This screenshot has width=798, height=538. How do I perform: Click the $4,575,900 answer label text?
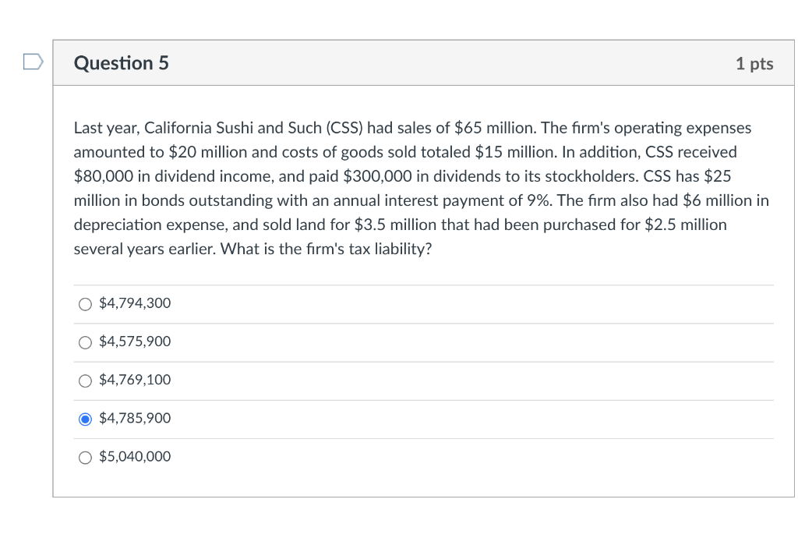134,342
